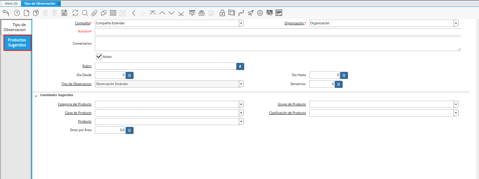
Task: Open settings gear icon in toolbar
Action: (260, 13)
